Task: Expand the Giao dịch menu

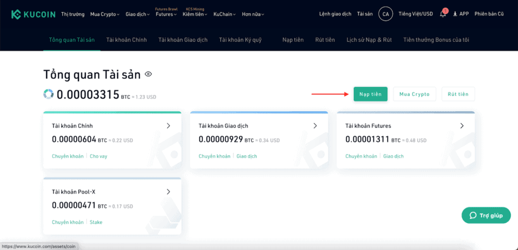Action: (138, 14)
